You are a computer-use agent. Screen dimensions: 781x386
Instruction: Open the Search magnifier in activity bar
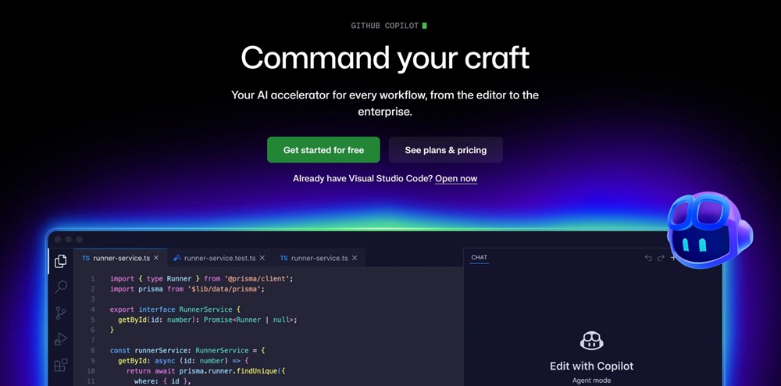(60, 288)
